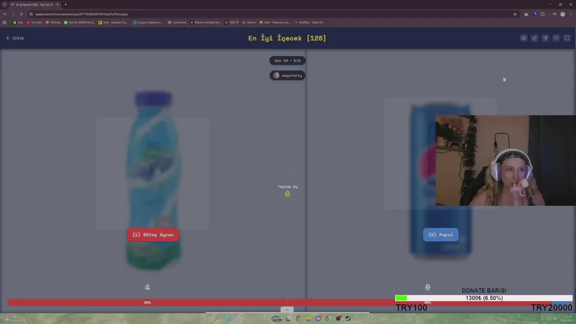Open the OKX TR bookmark
Viewport: 576px width, 324px height.
(x=232, y=22)
